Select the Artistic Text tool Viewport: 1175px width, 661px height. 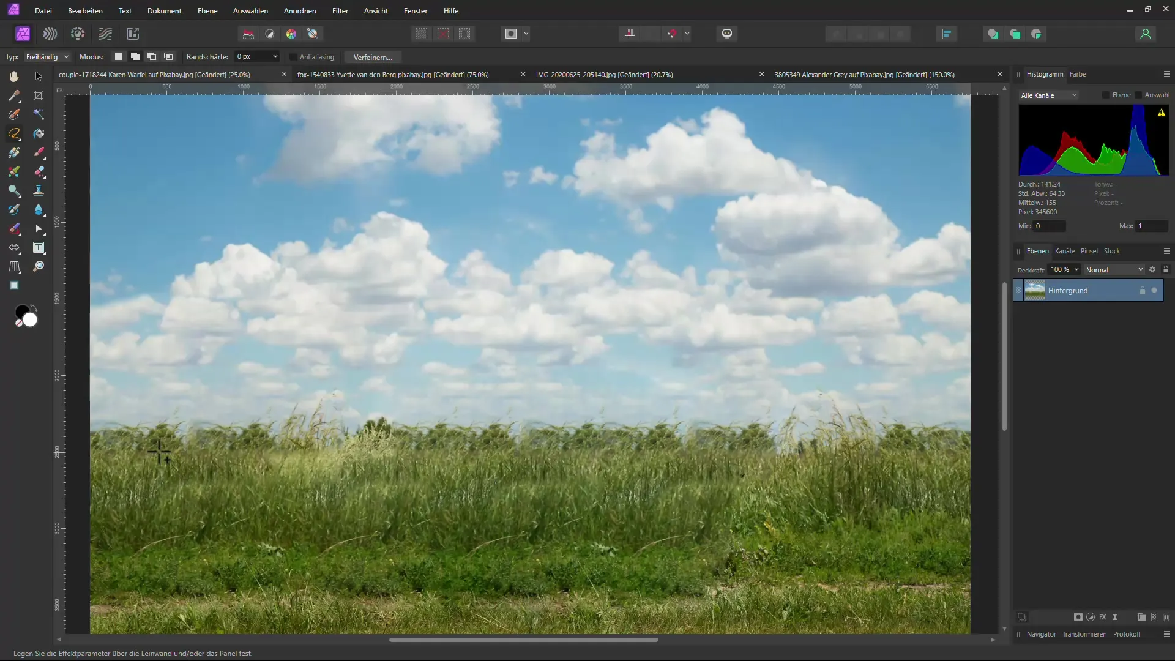pyautogui.click(x=39, y=247)
